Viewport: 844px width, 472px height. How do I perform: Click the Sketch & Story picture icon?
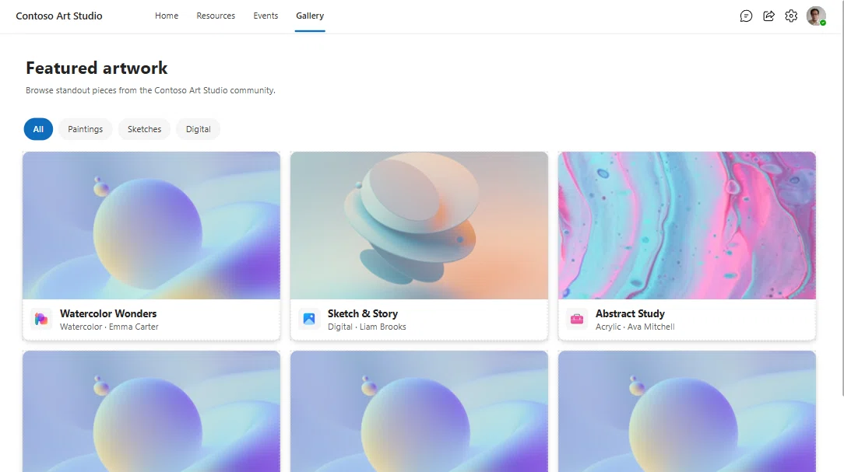pyautogui.click(x=309, y=320)
